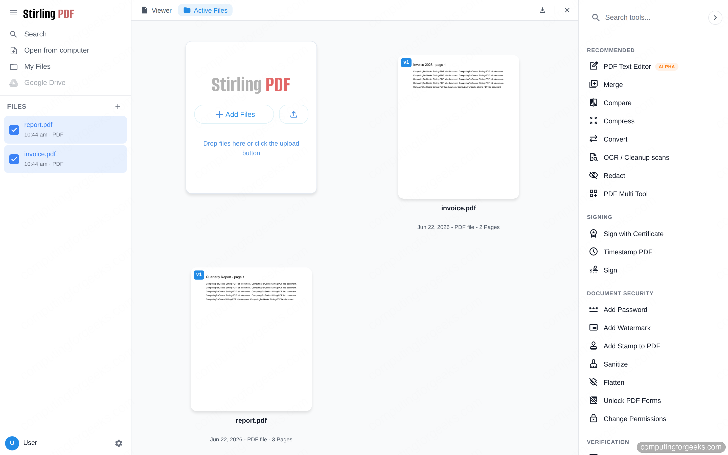Open the report.pdf page thumbnail
The image size is (728, 455).
251,339
